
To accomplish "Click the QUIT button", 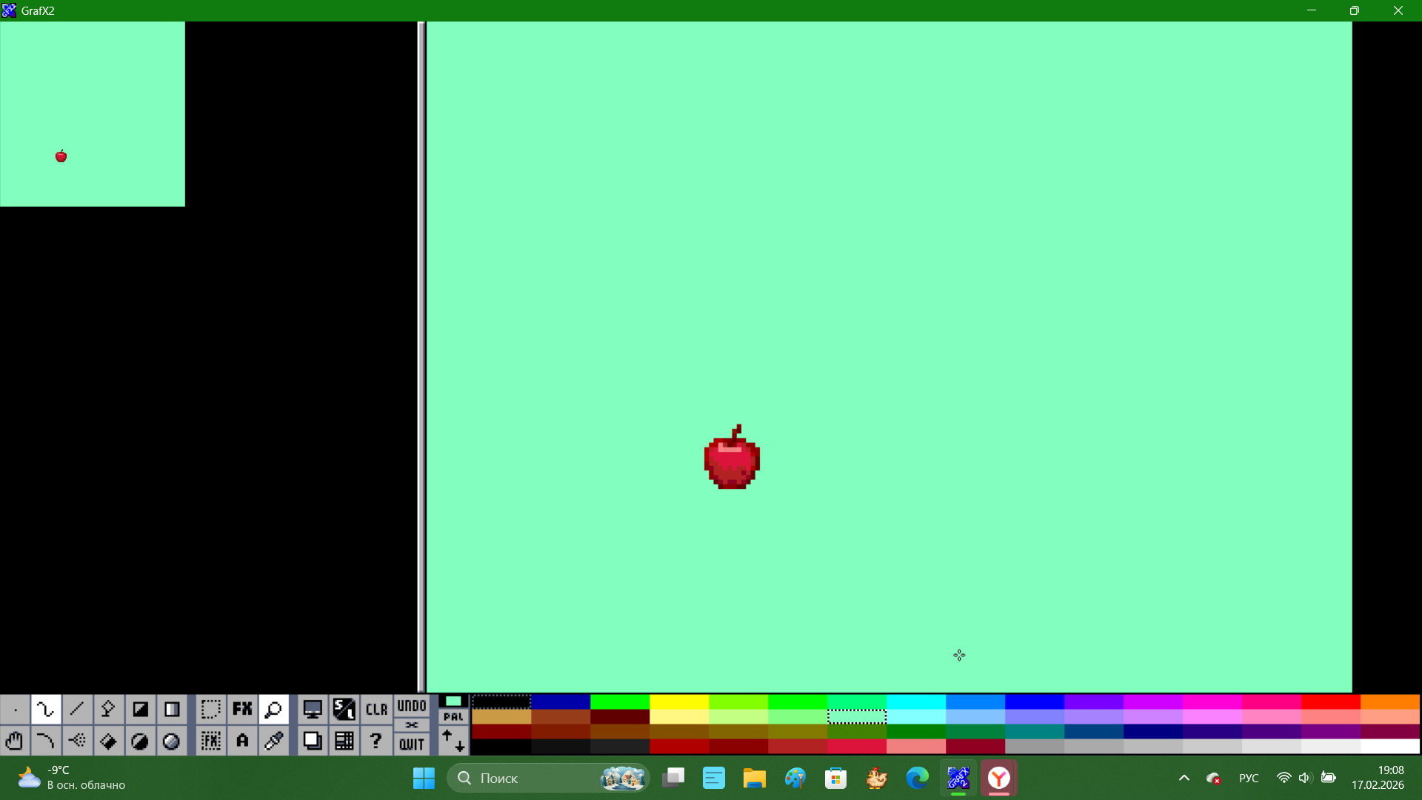I will tap(412, 744).
